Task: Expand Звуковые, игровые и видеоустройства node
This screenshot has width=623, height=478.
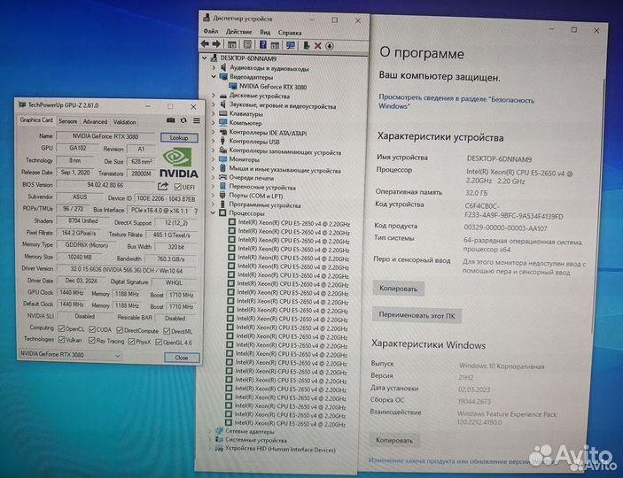Action: click(x=214, y=105)
